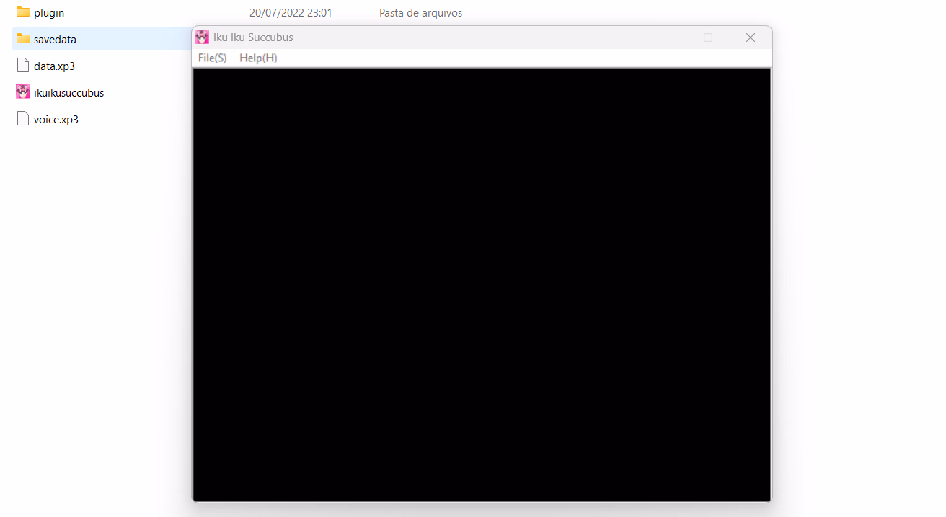Open the File(S) menu
Image resolution: width=946 pixels, height=517 pixels.
pyautogui.click(x=212, y=58)
